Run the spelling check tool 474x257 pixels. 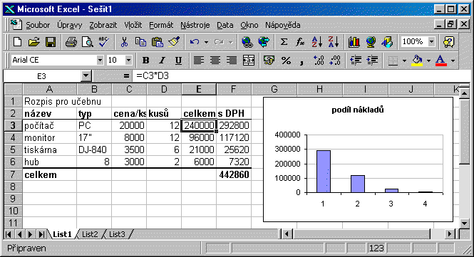(x=103, y=42)
